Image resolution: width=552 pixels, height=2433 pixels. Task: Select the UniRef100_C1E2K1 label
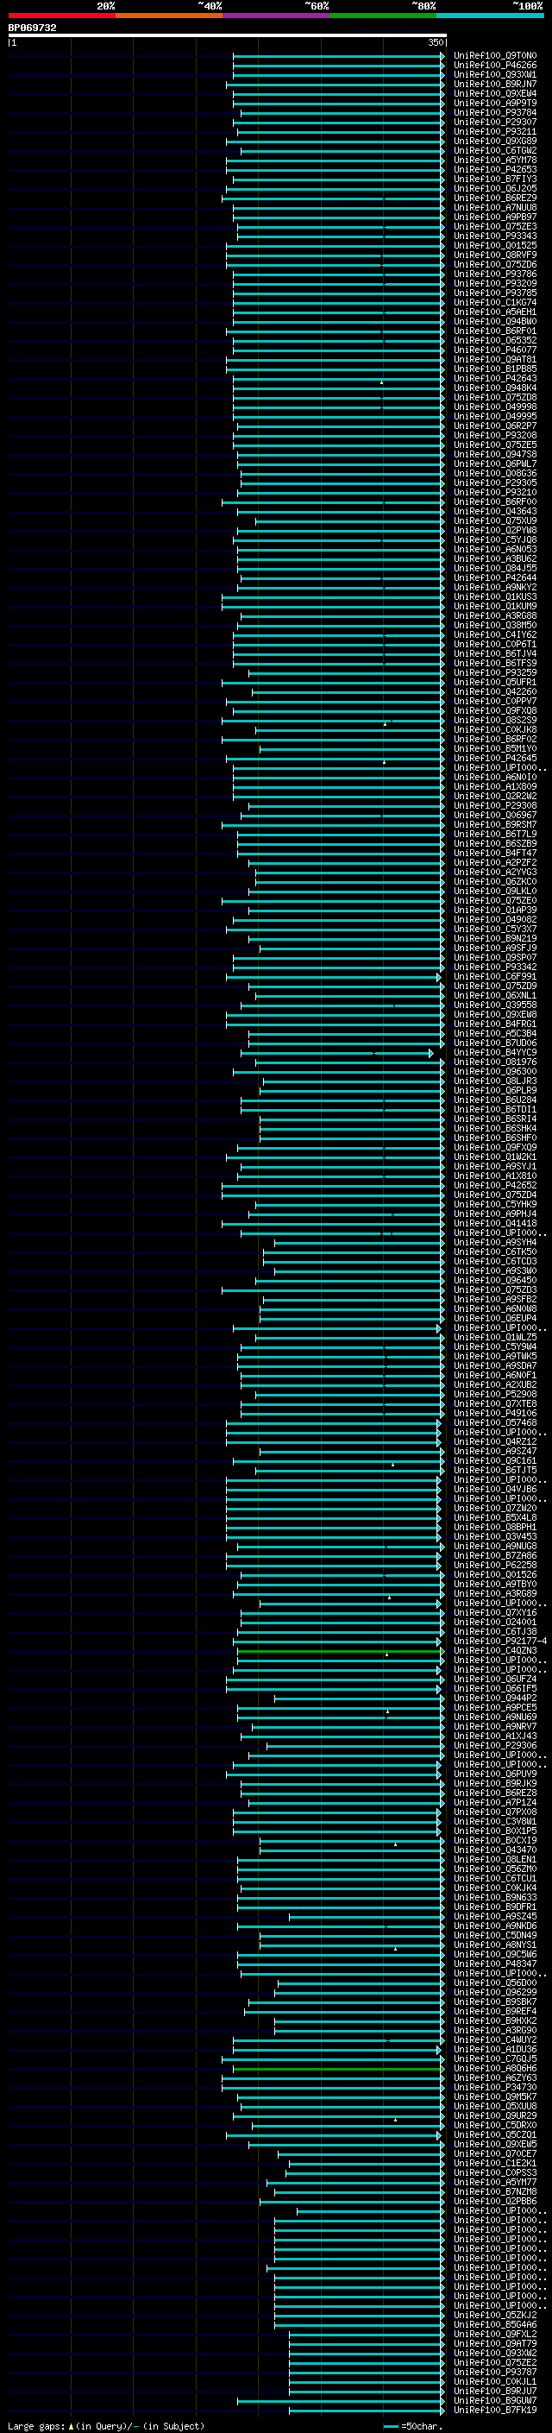(x=494, y=2163)
